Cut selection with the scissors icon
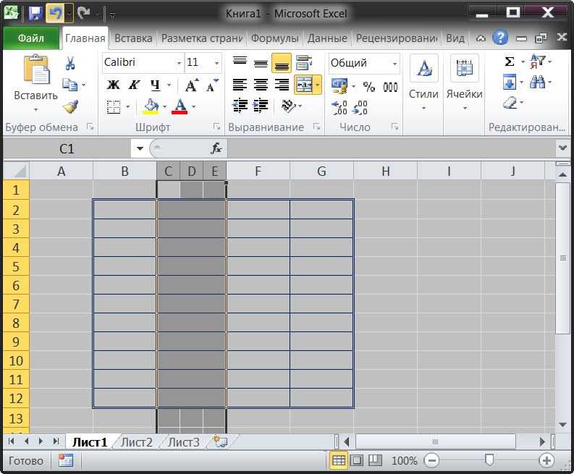This screenshot has width=574, height=474. pyautogui.click(x=70, y=64)
